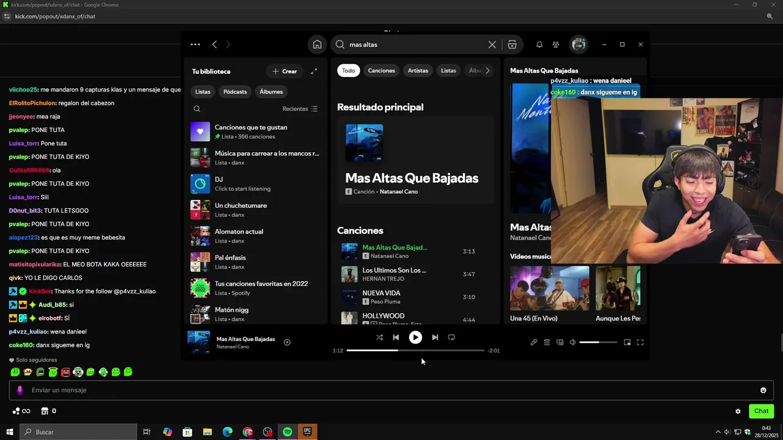Open the DJ library item

point(255,184)
